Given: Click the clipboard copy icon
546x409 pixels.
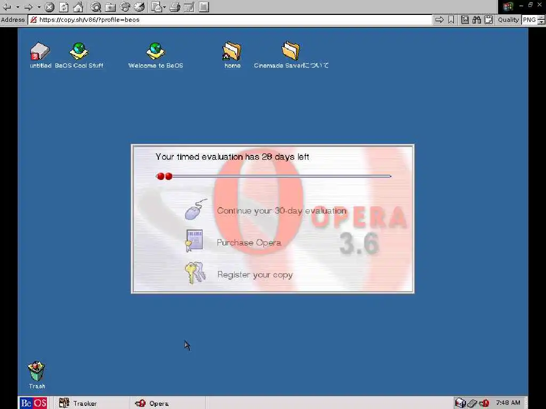Looking at the screenshot, I should pos(488,20).
